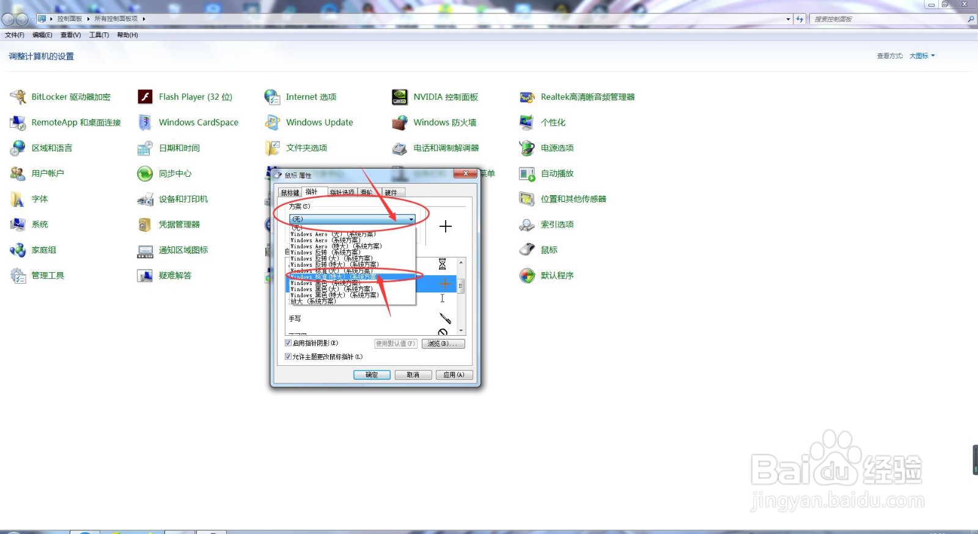The height and width of the screenshot is (534, 978).
Task: Open 同步中心
Action: tap(164, 174)
